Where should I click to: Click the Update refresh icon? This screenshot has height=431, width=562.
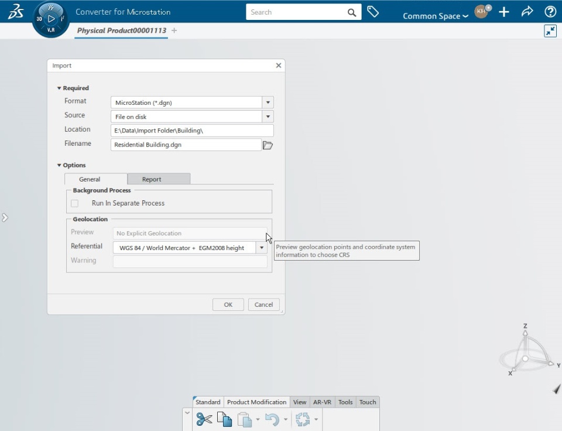coord(303,419)
